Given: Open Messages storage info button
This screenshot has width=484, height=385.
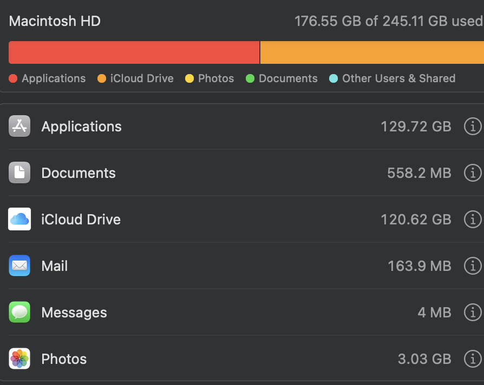Looking at the screenshot, I should tap(473, 313).
